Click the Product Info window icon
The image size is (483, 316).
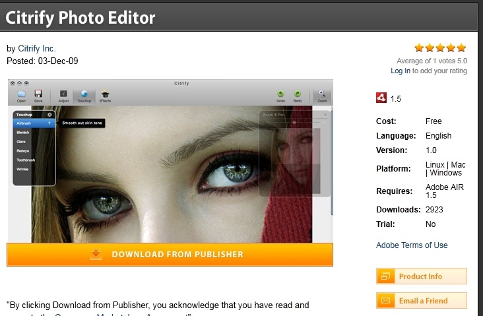pyautogui.click(x=385, y=276)
